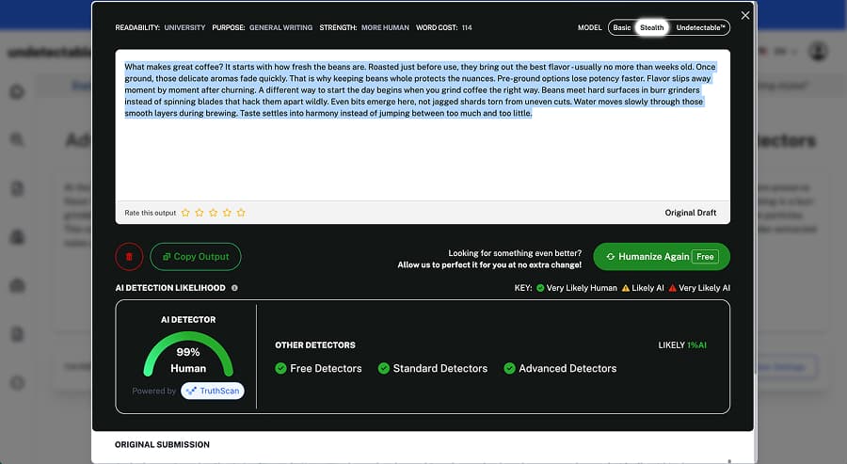This screenshot has width=847, height=464.
Task: Click the General Writing purpose value
Action: (280, 28)
